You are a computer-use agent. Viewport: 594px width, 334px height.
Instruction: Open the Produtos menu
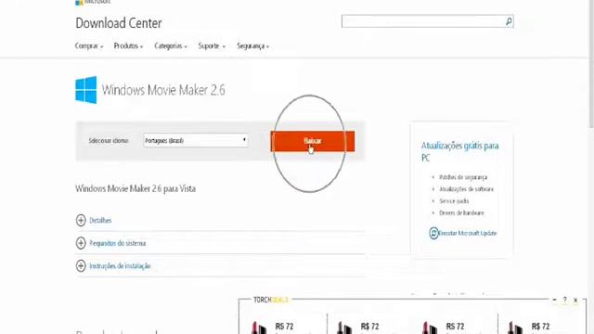point(128,45)
